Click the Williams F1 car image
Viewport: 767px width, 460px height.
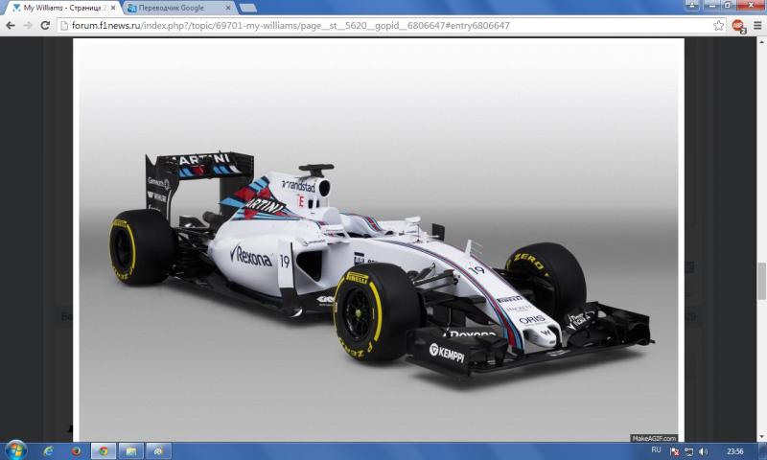[379, 240]
